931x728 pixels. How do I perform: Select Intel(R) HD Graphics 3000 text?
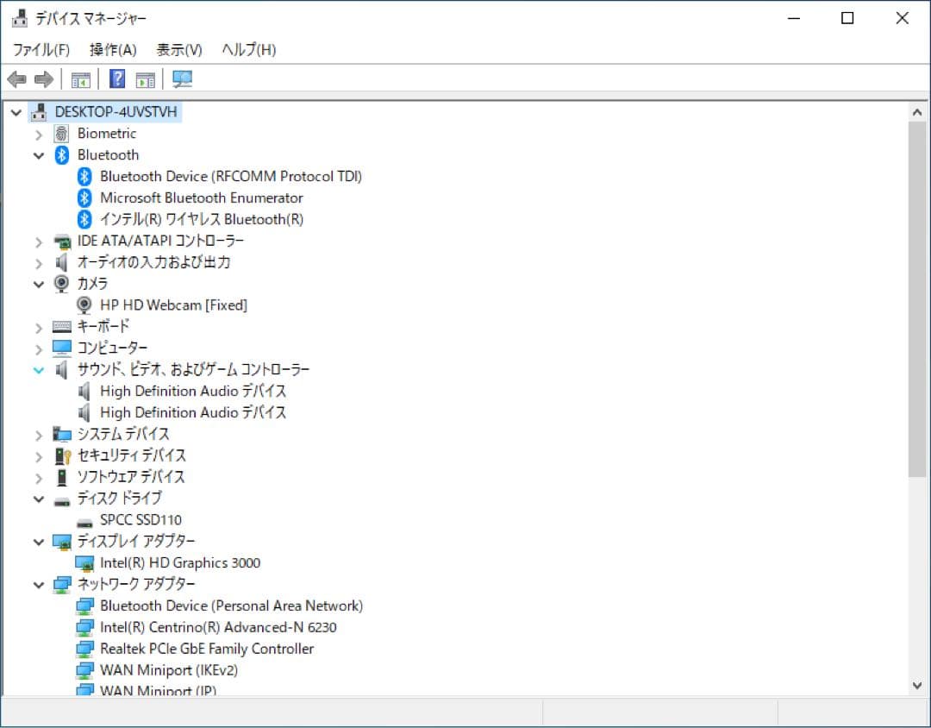click(180, 562)
